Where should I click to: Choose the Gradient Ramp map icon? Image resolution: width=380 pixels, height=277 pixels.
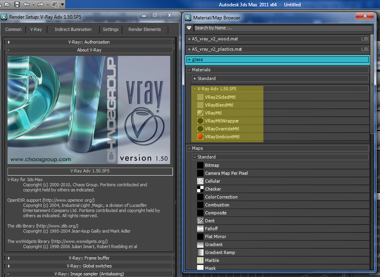click(200, 252)
